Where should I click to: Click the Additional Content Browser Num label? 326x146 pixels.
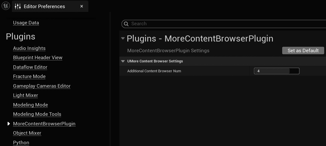[x=154, y=71]
